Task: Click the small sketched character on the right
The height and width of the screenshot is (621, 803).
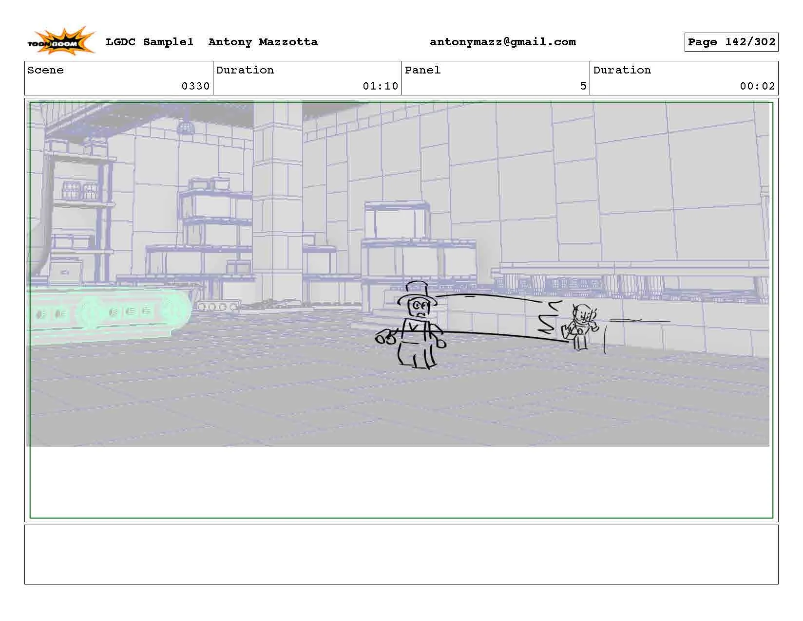Action: [x=580, y=326]
